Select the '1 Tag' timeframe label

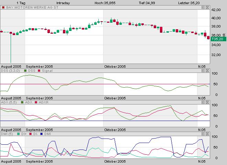pyautogui.click(x=21, y=3)
